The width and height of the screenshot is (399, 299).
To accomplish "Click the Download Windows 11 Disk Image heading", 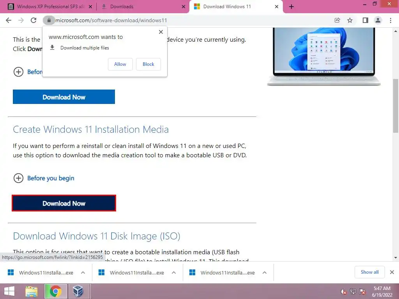I will tap(97, 236).
